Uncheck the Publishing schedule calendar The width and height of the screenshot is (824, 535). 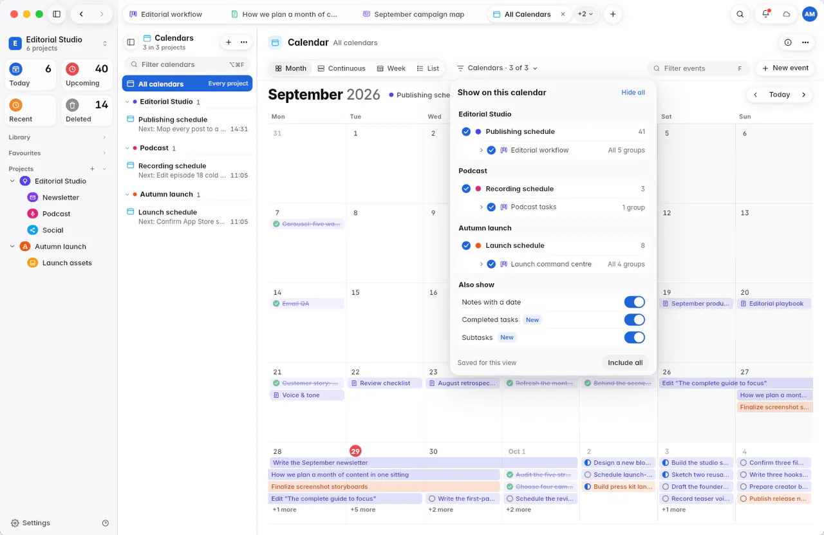point(467,131)
